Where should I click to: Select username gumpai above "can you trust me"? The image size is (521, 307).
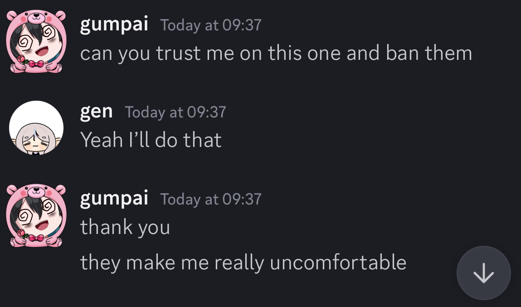pos(114,24)
